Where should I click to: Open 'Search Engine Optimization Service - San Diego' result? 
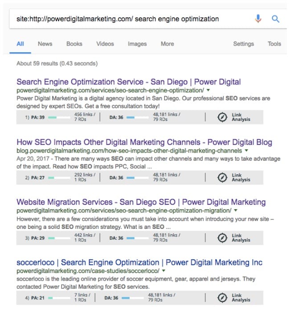[129, 82]
